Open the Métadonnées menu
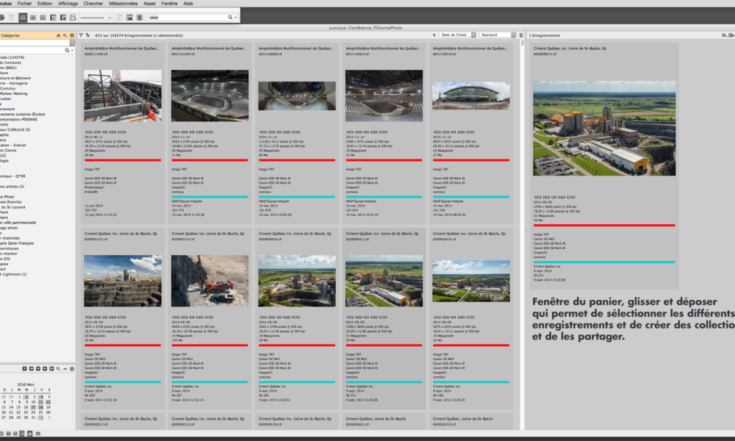Viewport: 735px width, 441px height. (x=123, y=3)
